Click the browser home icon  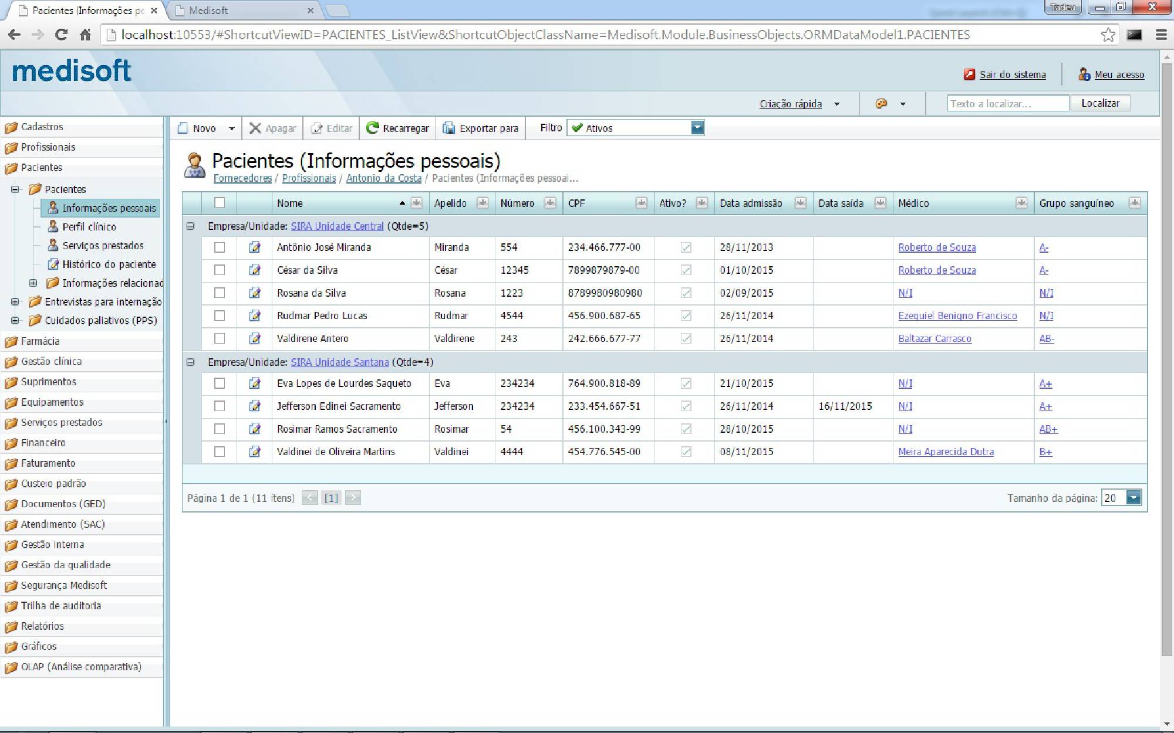click(x=85, y=35)
